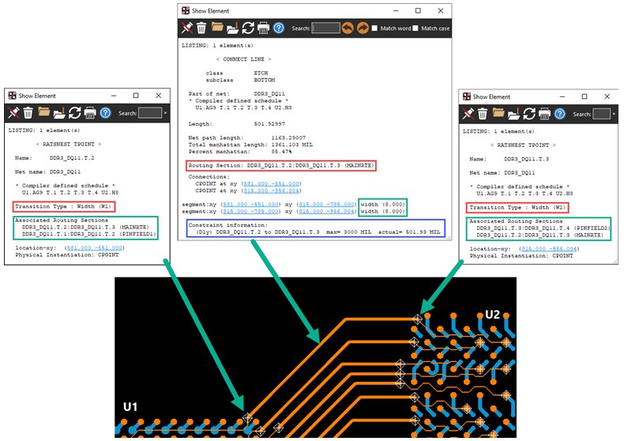Click trash icon in right Show Element window
The height and width of the screenshot is (441, 624).
[483, 114]
